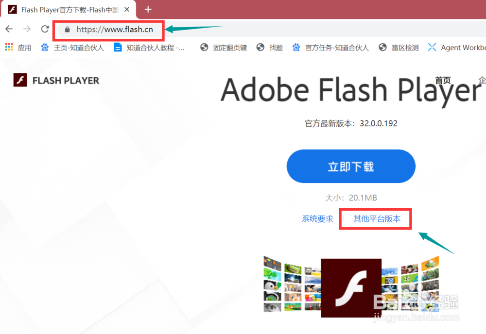Screen dimensions: 486x334
Task: Click the blue 立即下载 button
Action: [x=351, y=166]
